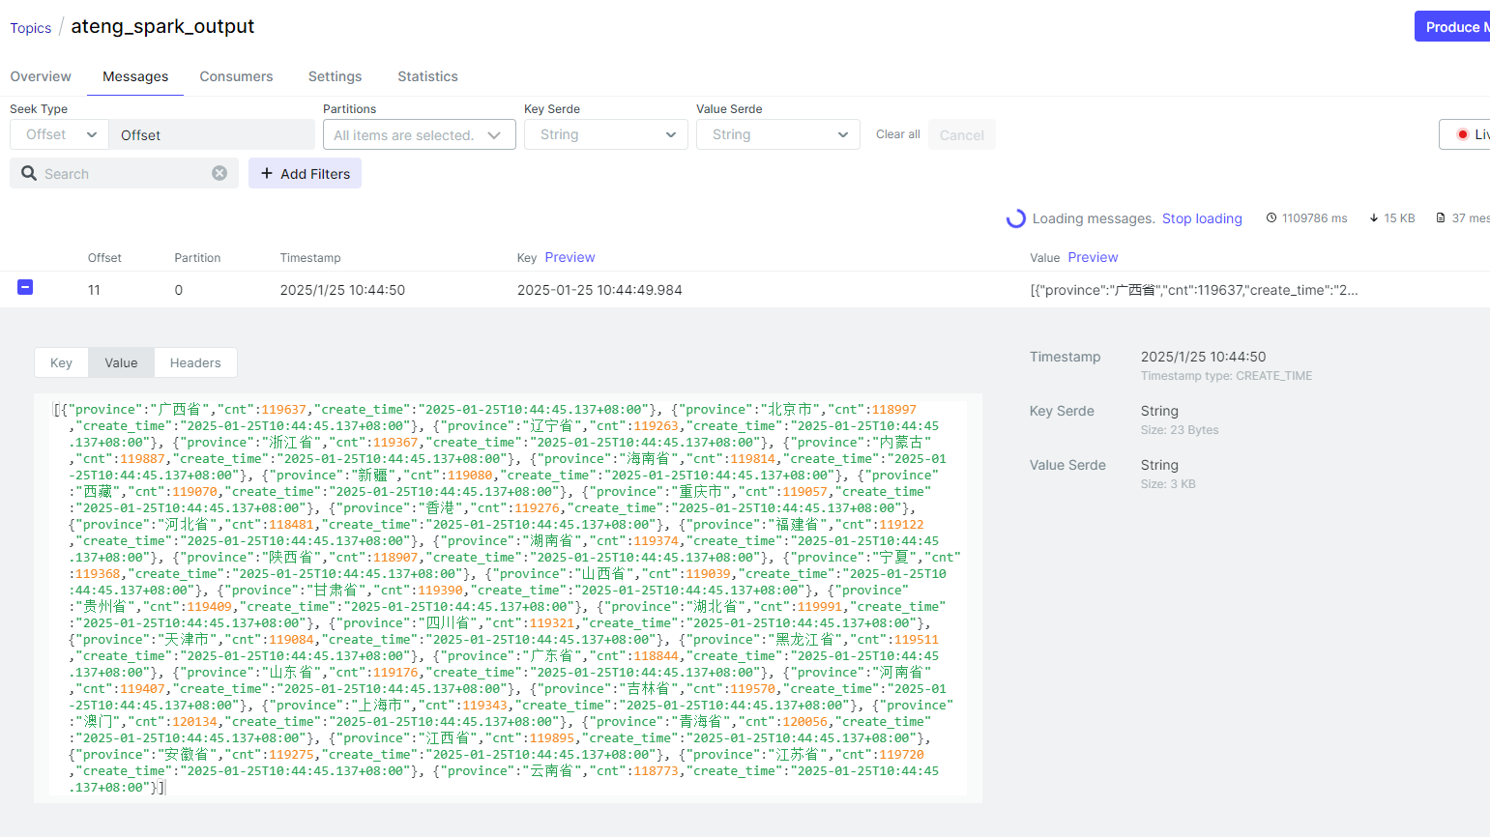
Task: Click the clock icon for elapsed time
Action: coord(1271,218)
